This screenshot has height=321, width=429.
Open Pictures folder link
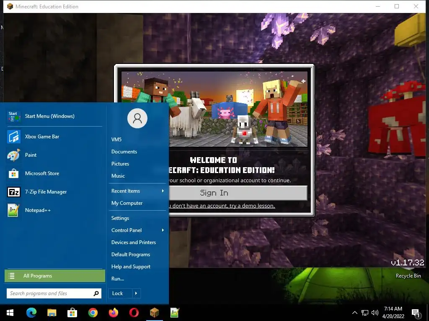120,164
